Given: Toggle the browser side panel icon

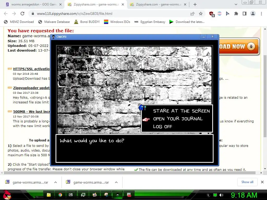Looking at the screenshot, I should [x=245, y=14].
